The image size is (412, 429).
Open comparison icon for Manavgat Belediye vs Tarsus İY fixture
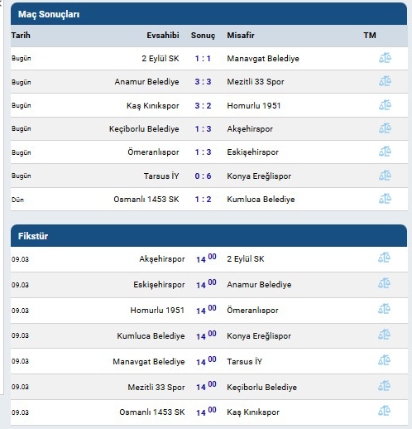point(385,360)
